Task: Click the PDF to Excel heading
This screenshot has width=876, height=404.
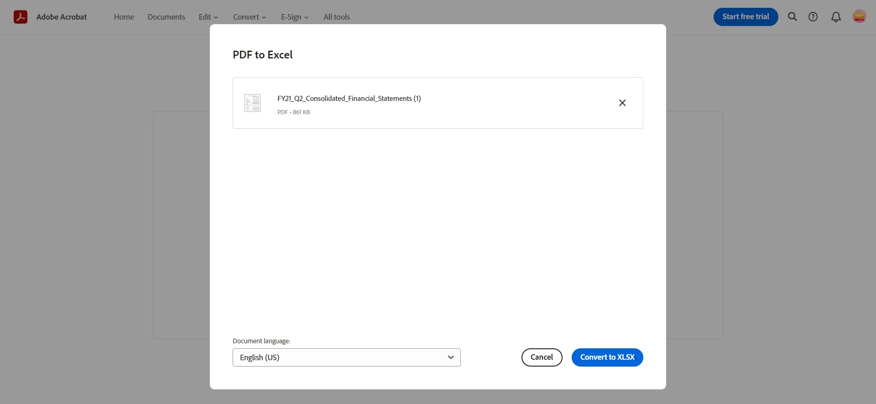Action: pyautogui.click(x=263, y=55)
